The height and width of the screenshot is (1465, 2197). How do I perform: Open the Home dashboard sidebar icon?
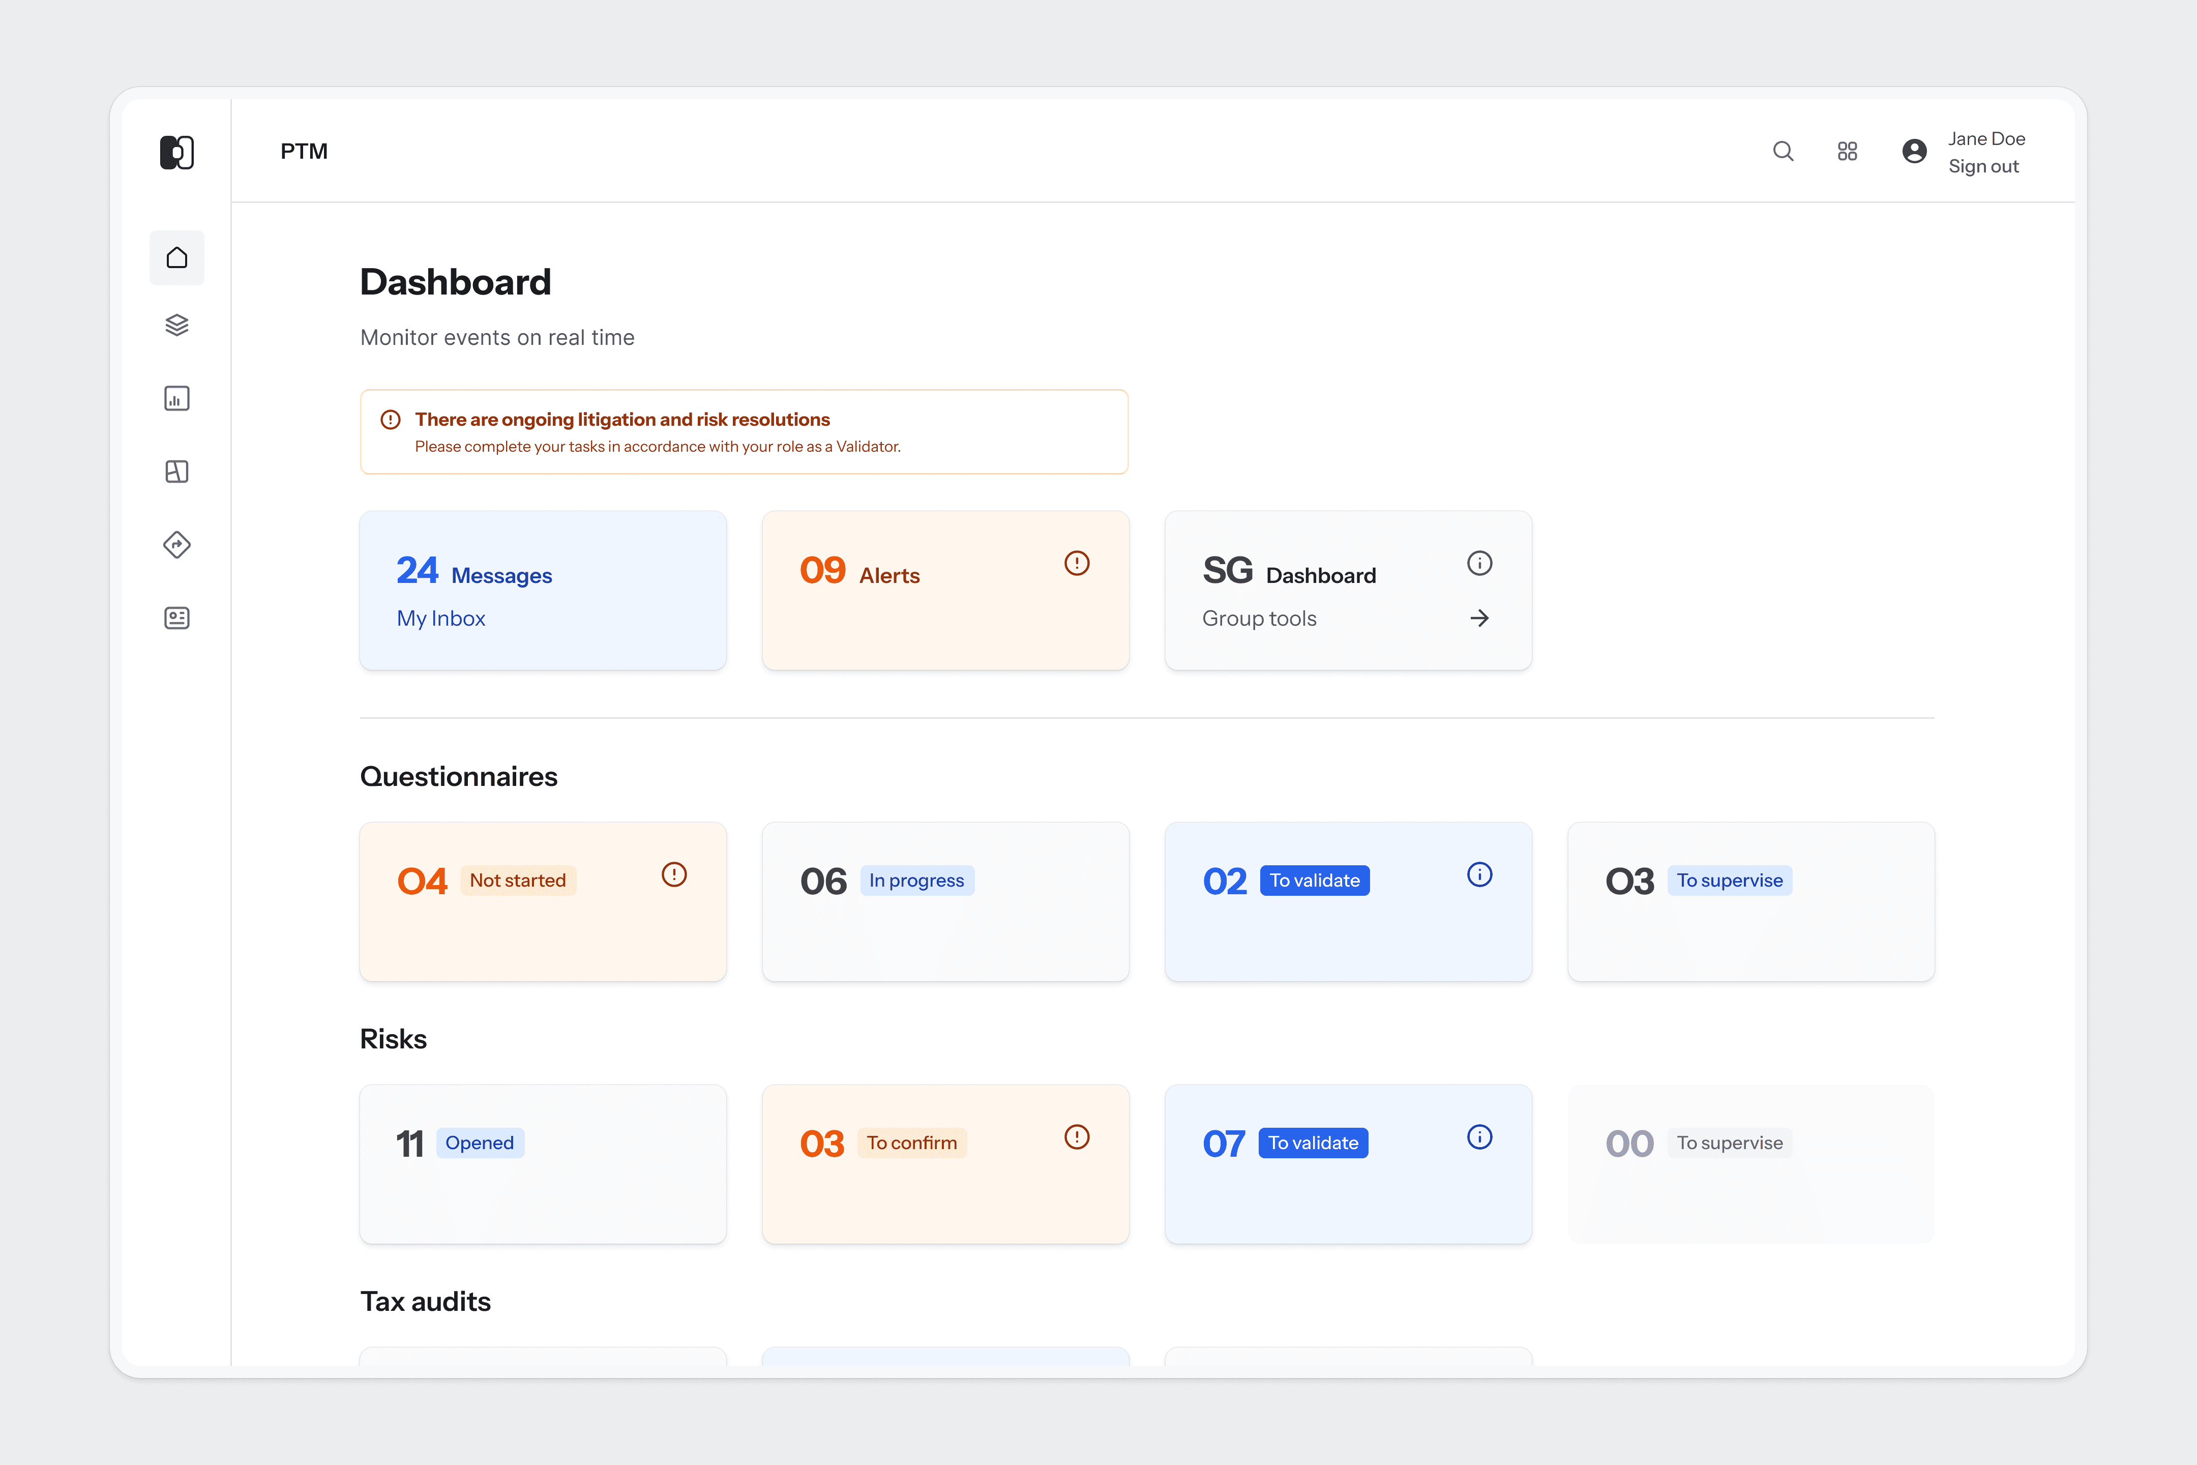[176, 257]
